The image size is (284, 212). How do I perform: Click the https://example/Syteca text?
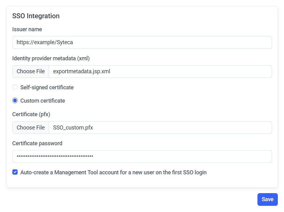(45, 42)
